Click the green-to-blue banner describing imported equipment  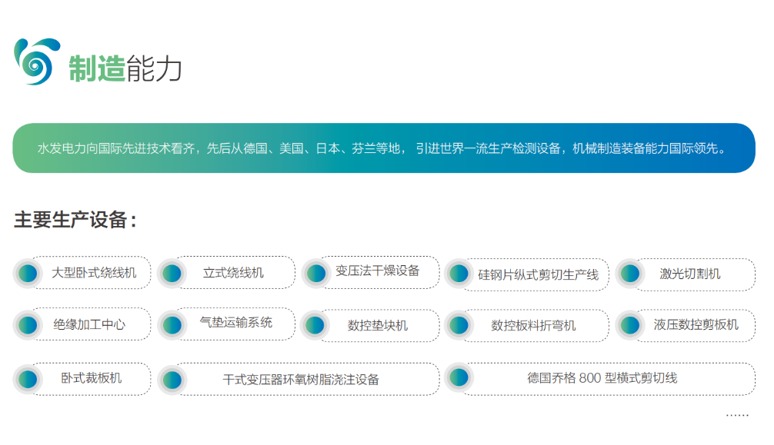(387, 148)
